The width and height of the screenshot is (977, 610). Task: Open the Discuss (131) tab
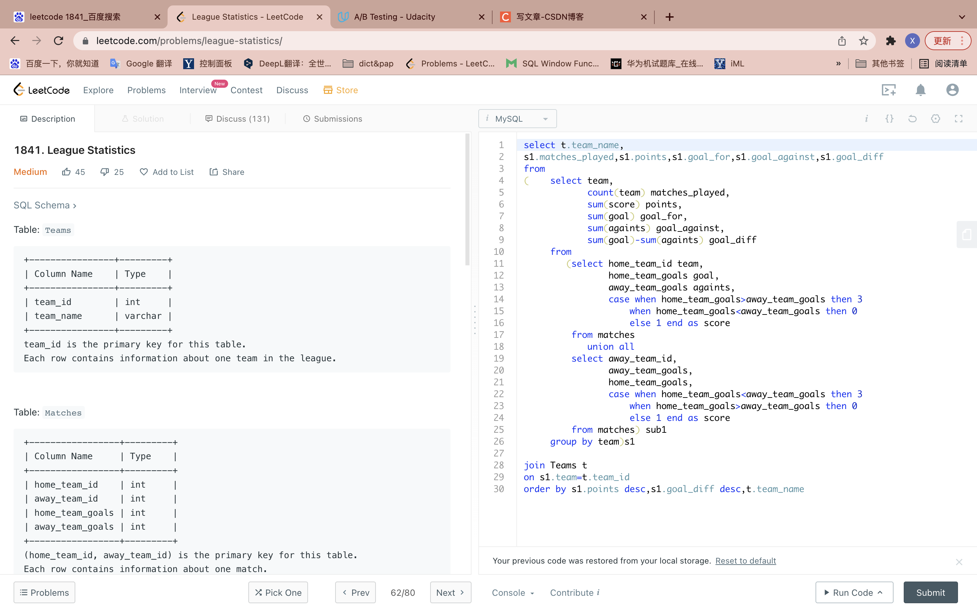[x=237, y=119]
